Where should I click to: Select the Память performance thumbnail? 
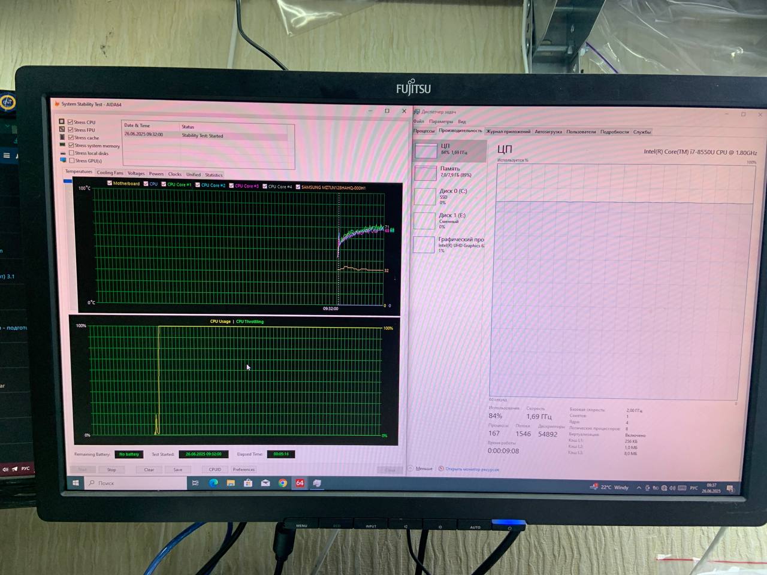tap(449, 172)
